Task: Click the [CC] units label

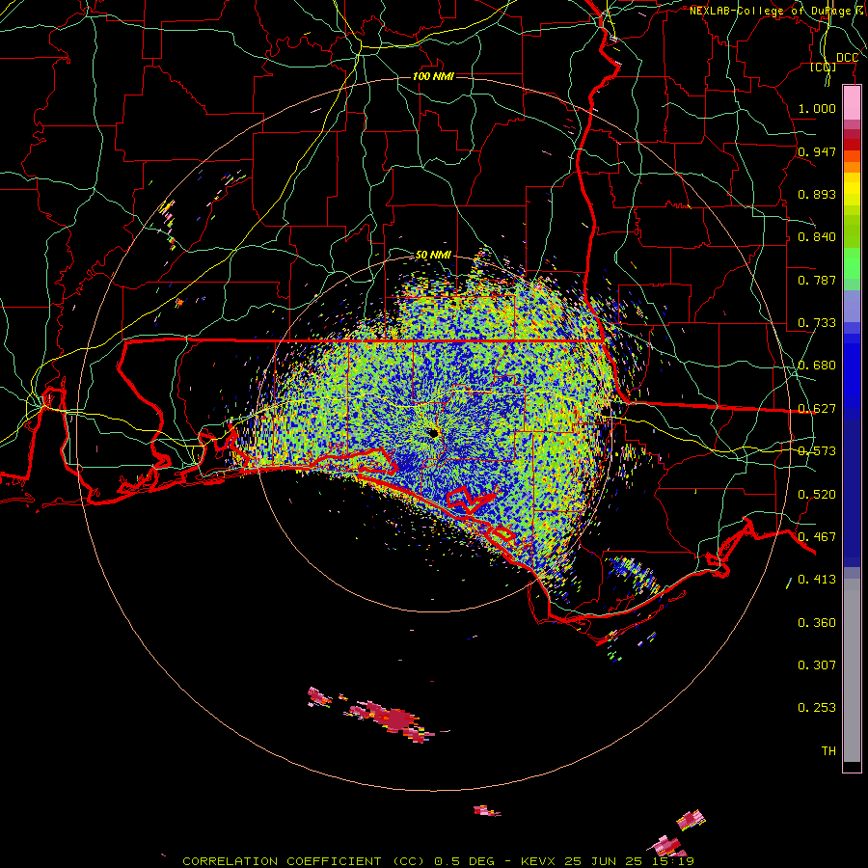Action: (x=823, y=67)
